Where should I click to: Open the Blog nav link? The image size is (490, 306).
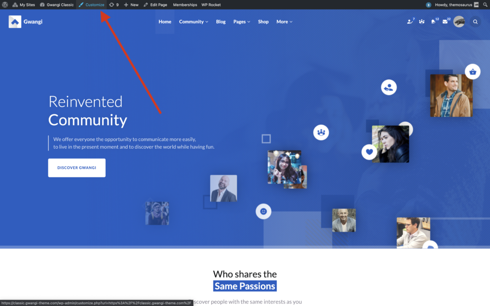(221, 22)
